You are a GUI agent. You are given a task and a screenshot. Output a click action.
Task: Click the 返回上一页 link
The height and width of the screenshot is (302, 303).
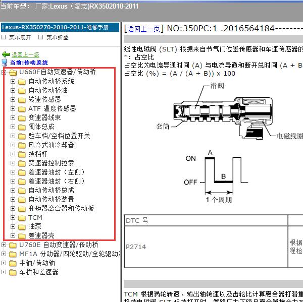click(x=143, y=29)
